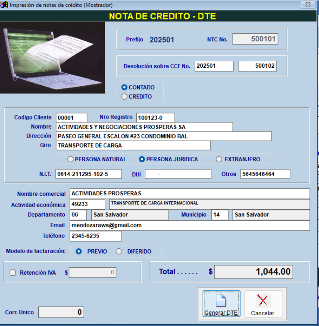
Task: Click the Prefijo value 202501
Action: pyautogui.click(x=162, y=40)
